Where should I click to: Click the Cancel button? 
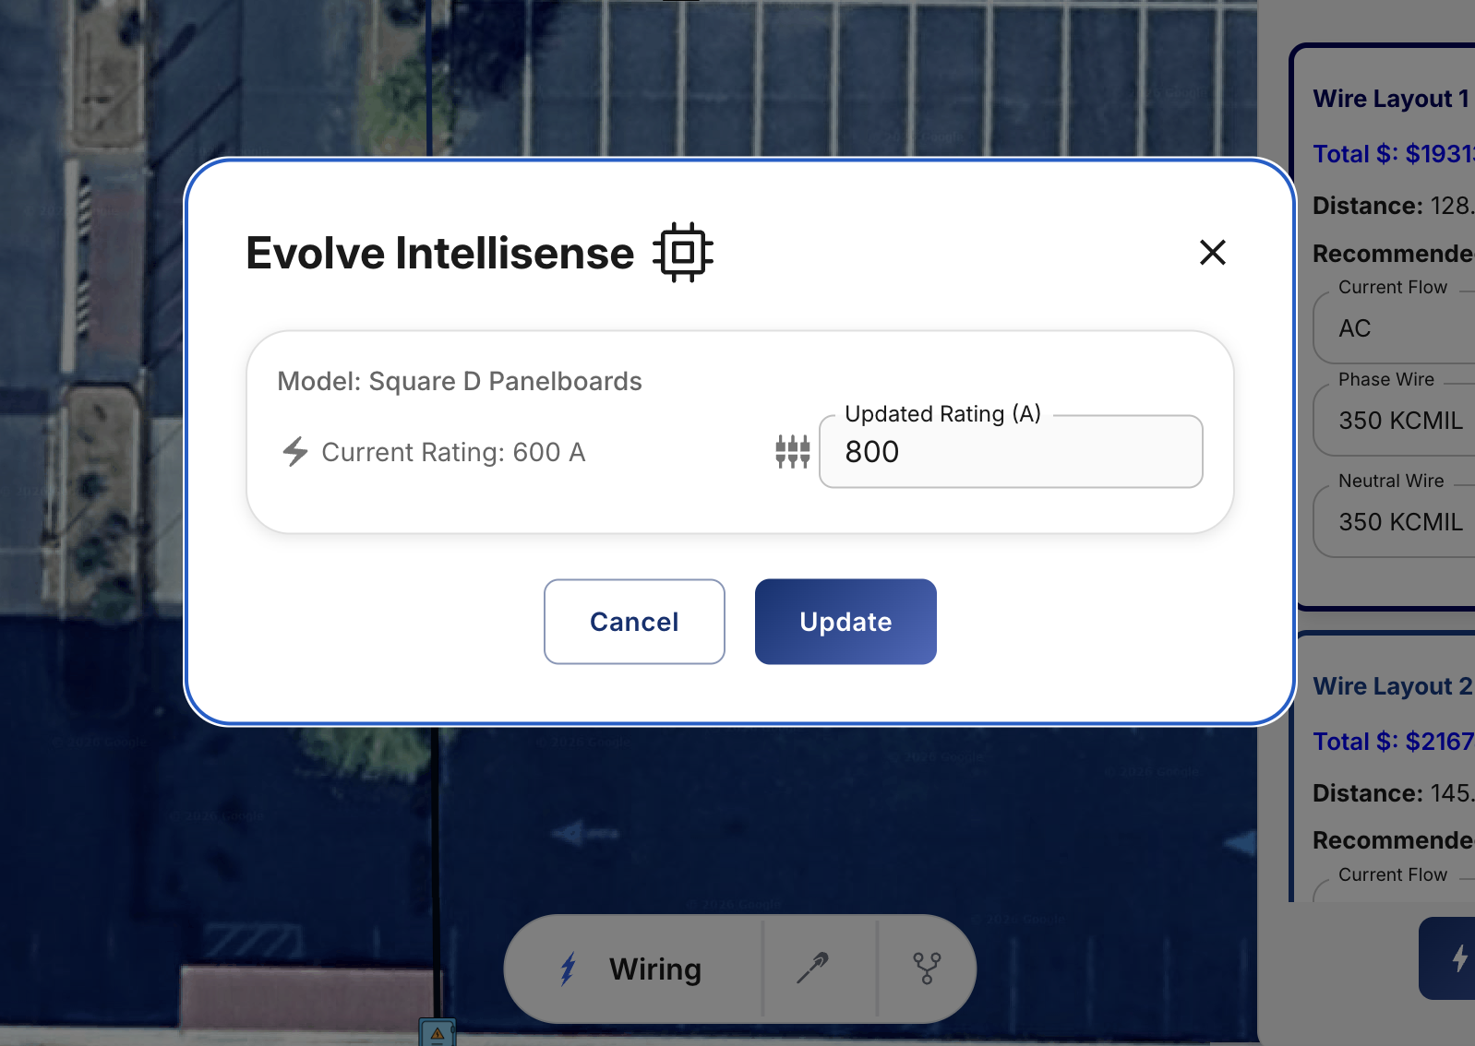(x=634, y=622)
